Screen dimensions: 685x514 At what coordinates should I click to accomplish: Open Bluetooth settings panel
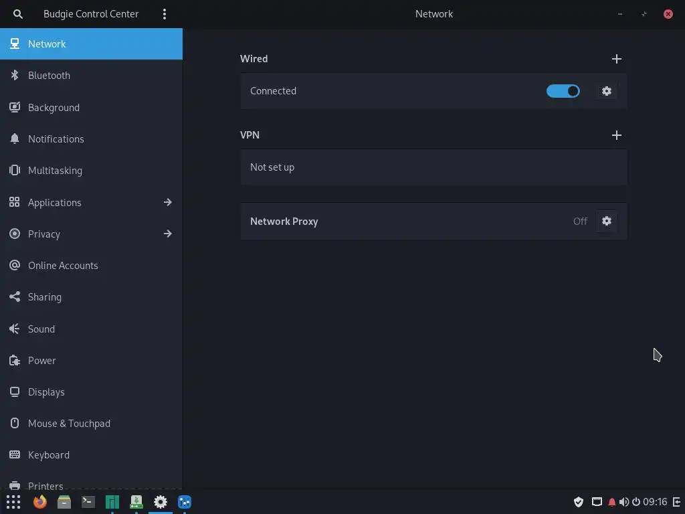(91, 76)
